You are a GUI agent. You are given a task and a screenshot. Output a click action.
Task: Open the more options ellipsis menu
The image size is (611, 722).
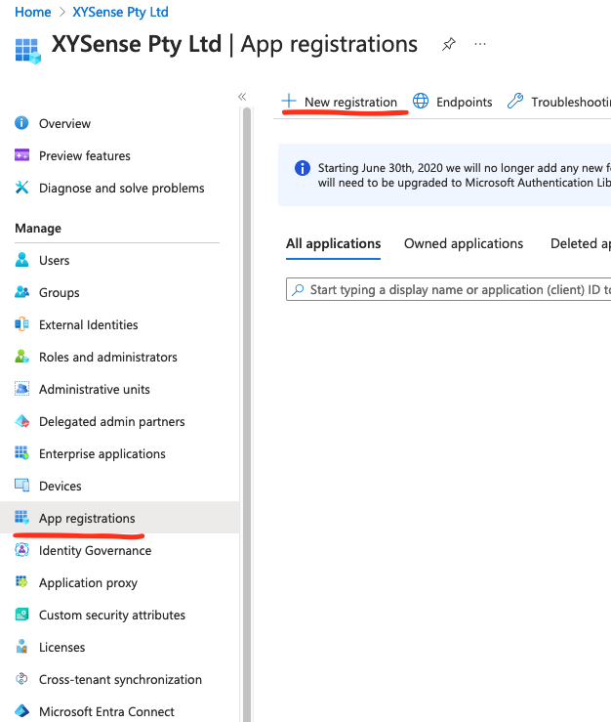[x=480, y=44]
